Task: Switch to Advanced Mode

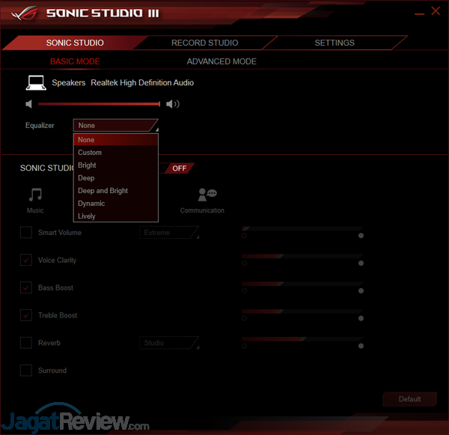Action: [222, 61]
